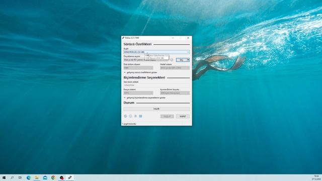Screen dimensions: 322x181
Task: Show the Rufus log icon
Action: (x=140, y=116)
